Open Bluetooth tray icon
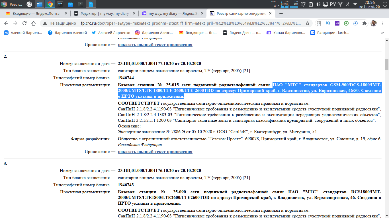 (x=348, y=4)
